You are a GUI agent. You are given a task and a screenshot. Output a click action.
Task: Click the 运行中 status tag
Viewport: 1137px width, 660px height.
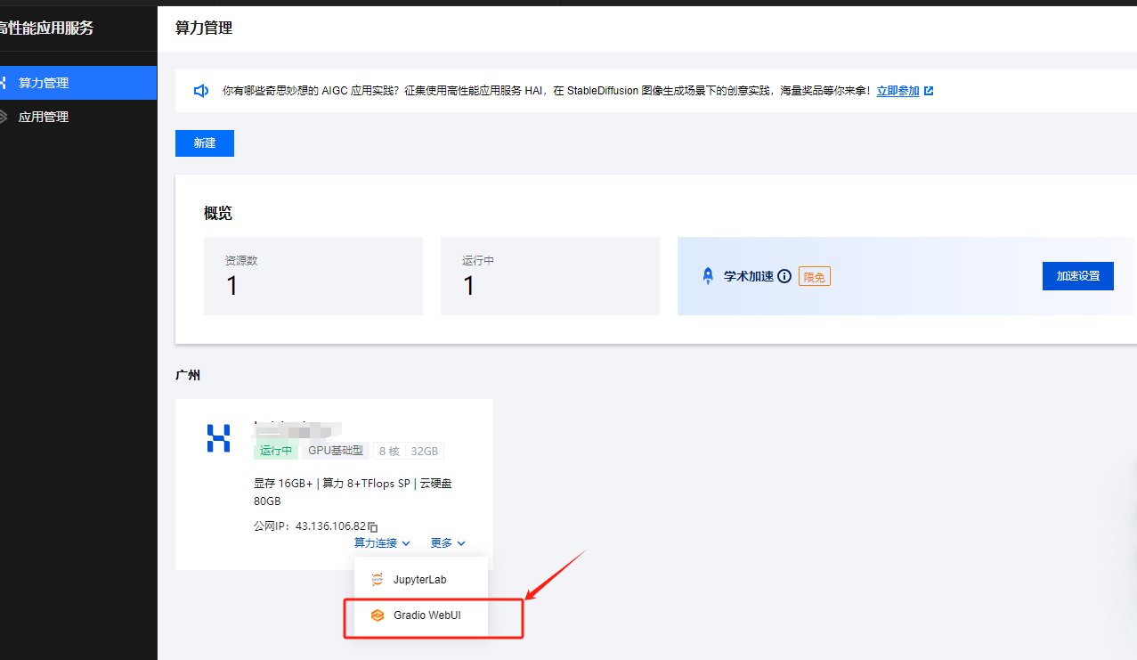(276, 451)
